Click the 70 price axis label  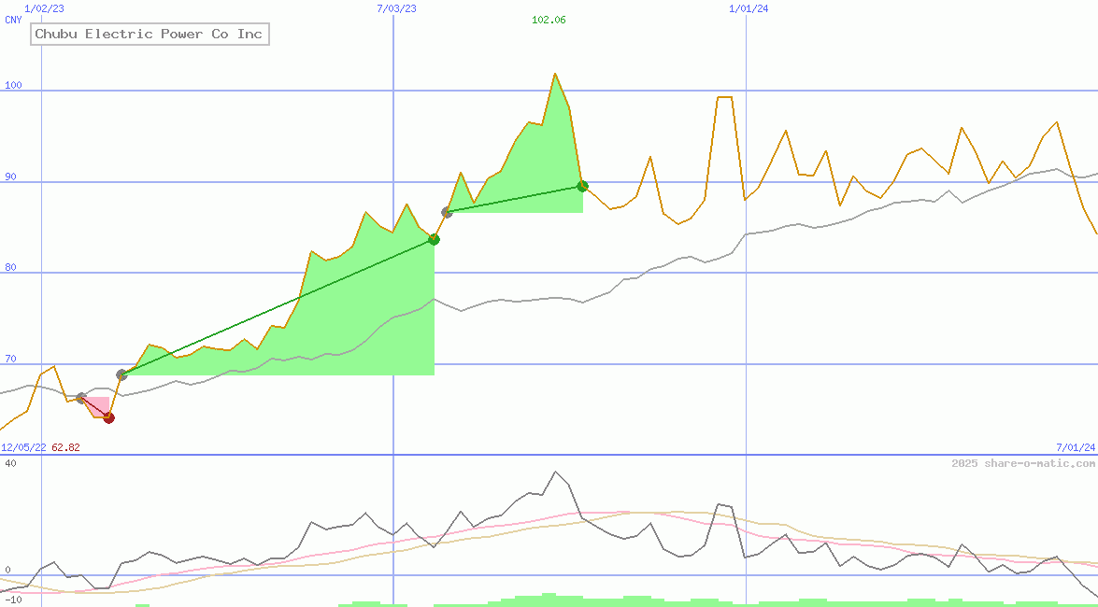pyautogui.click(x=9, y=359)
